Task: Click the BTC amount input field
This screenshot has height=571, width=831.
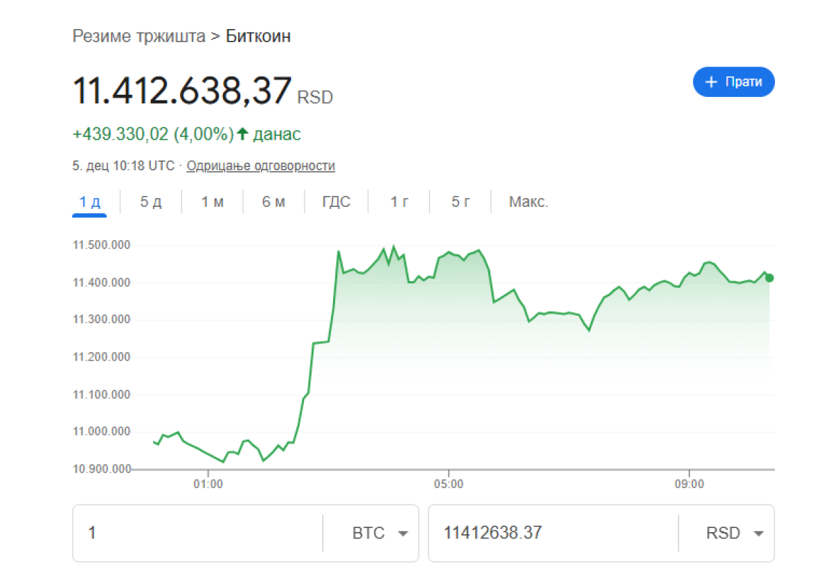Action: [197, 534]
